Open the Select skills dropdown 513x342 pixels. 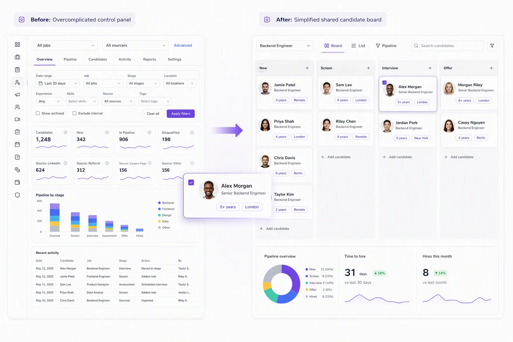82,101
